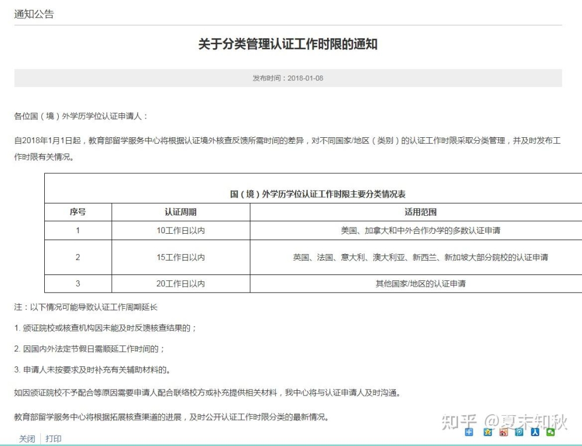This screenshot has height=446, width=582.
Task: Click the paragraph starting 如因颁证院校不予配合
Action: click(208, 393)
